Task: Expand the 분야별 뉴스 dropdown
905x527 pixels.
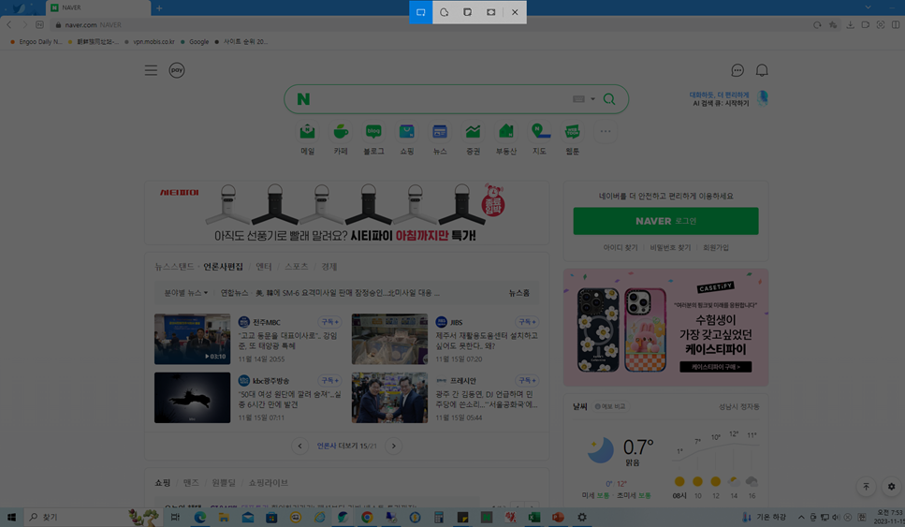Action: pos(186,293)
